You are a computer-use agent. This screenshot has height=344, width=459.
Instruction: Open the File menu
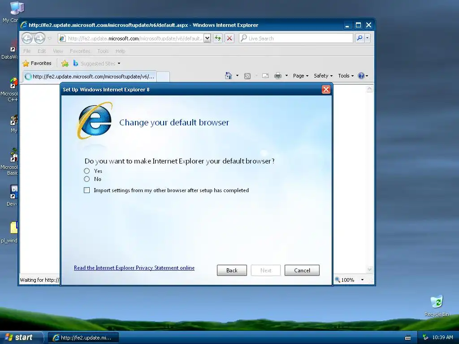(x=27, y=51)
